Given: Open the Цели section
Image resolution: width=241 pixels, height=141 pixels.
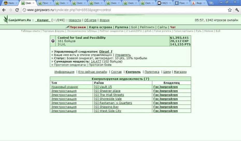Looking at the screenshot, I should pos(167,72).
